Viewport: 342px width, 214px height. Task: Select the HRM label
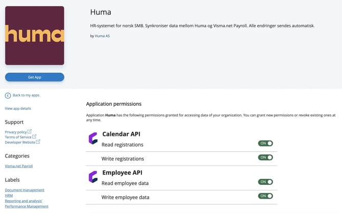[9, 196]
